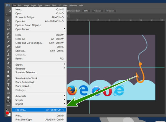Open the Edit menu
Image resolution: width=166 pixels, height=122 pixels.
point(20,6)
